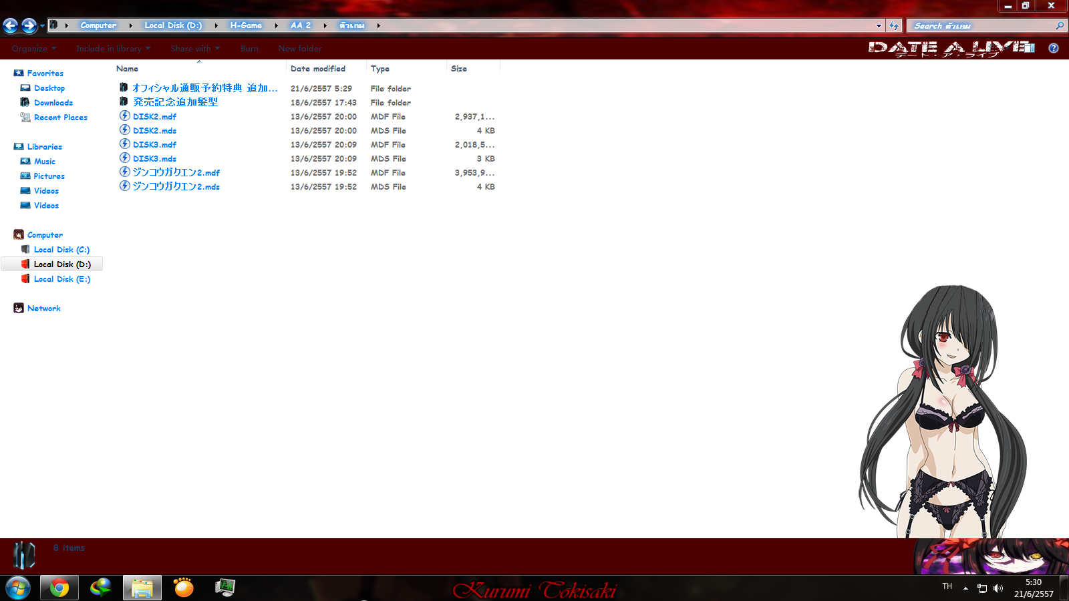This screenshot has width=1069, height=601.
Task: Create a New folder from the toolbar
Action: 300,49
